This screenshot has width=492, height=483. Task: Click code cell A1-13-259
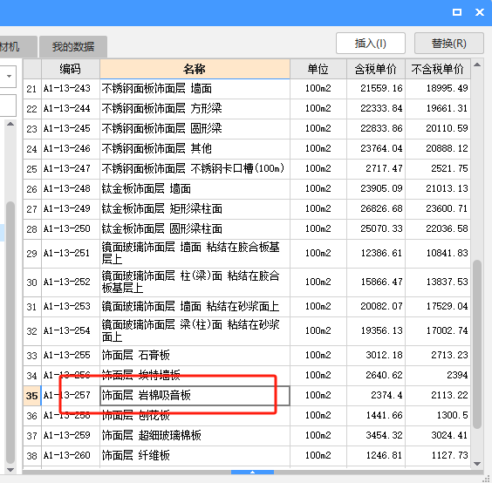tap(71, 436)
